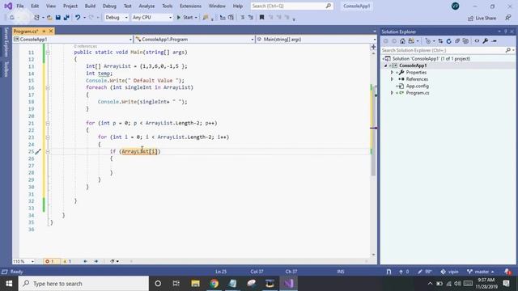Image resolution: width=518 pixels, height=291 pixels.
Task: Click the Search (Ctrl+Q) box
Action: tap(291, 6)
